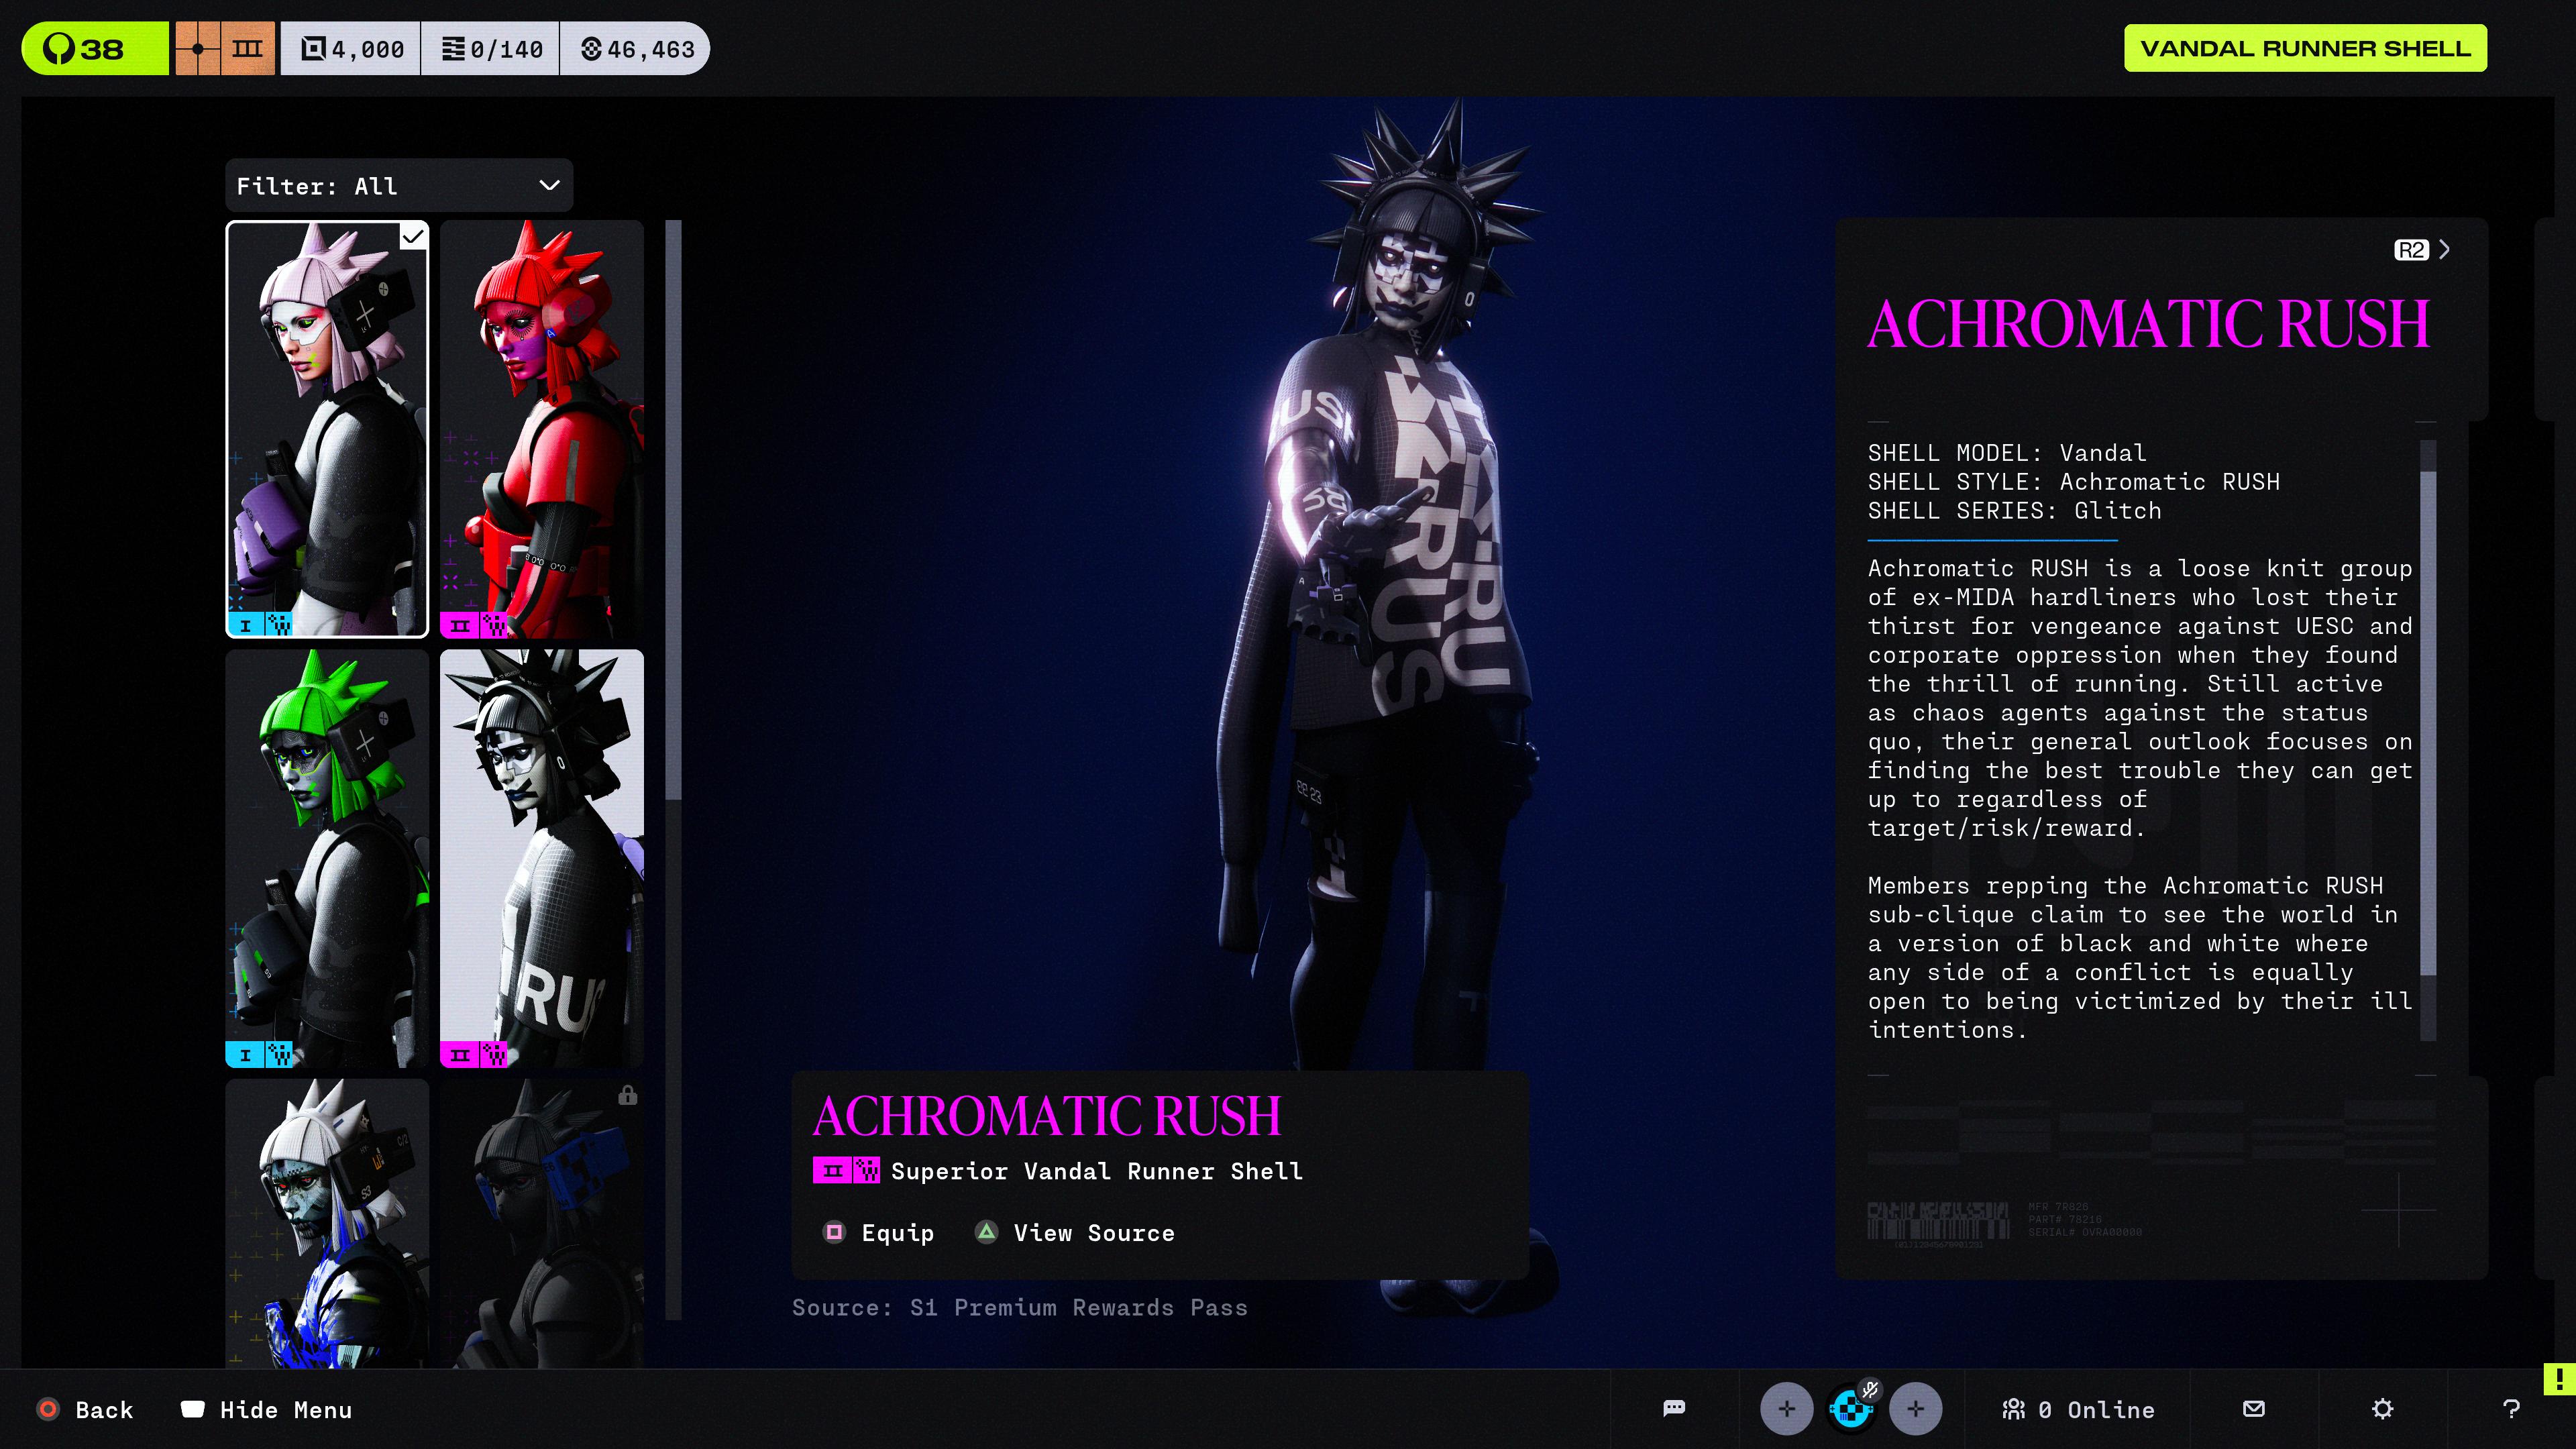Open the 0 Online friends list
The height and width of the screenshot is (1449, 2576).
2078,1410
